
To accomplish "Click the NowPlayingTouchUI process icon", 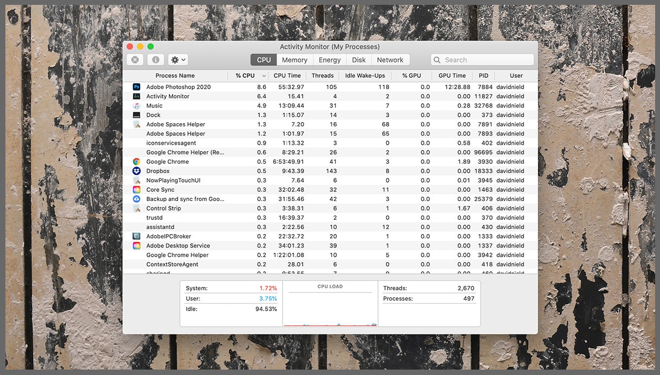I will point(136,180).
